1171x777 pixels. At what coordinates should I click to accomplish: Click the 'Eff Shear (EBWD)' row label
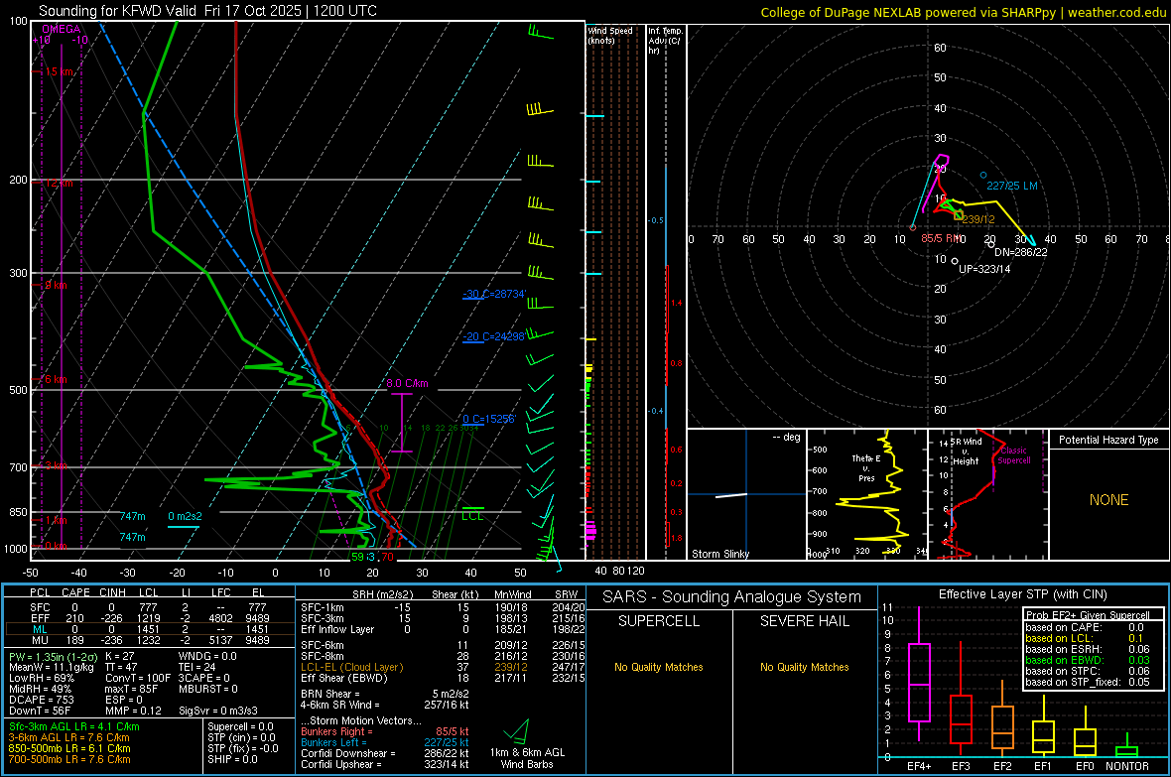pos(344,679)
